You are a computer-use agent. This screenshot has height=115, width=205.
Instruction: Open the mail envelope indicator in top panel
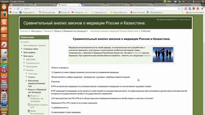(x=175, y=1)
